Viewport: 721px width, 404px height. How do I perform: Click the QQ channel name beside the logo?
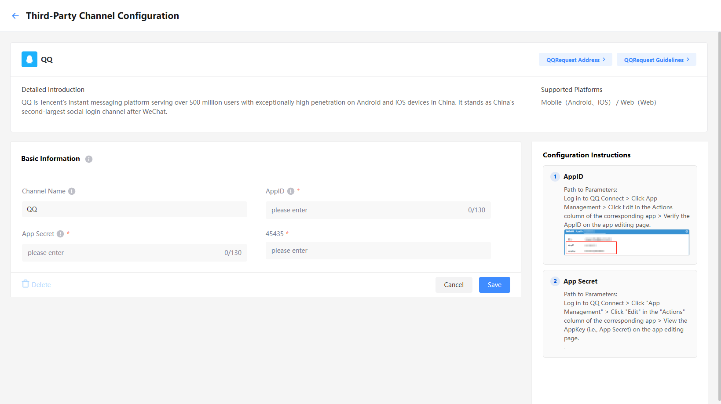[47, 60]
